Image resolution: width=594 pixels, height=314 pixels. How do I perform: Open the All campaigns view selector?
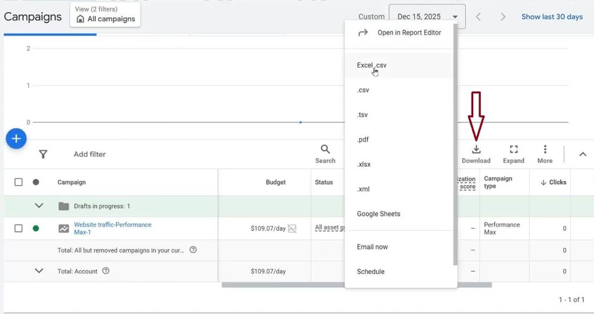pyautogui.click(x=105, y=14)
